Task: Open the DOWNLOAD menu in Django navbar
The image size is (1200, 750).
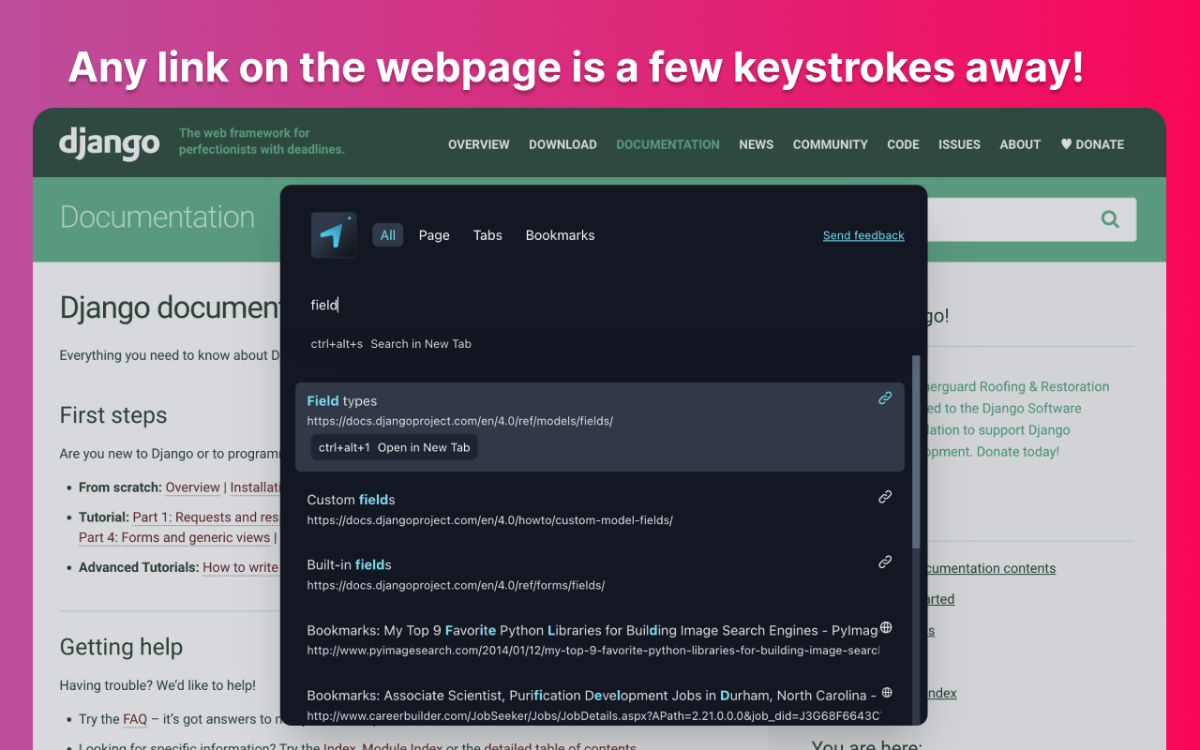Action: (x=562, y=144)
